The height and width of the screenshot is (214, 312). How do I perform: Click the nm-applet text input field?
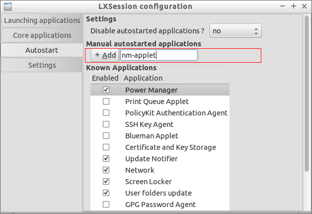point(159,55)
